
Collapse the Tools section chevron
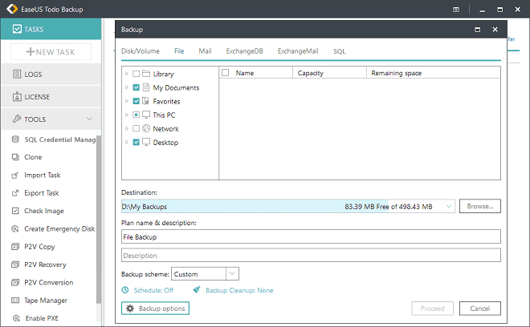[x=89, y=119]
